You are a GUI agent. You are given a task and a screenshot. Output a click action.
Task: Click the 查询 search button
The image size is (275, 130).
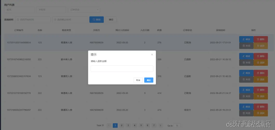[x=97, y=20]
